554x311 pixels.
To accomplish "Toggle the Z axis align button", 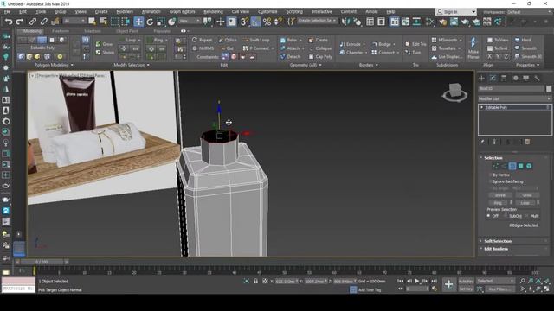I will coord(506,56).
